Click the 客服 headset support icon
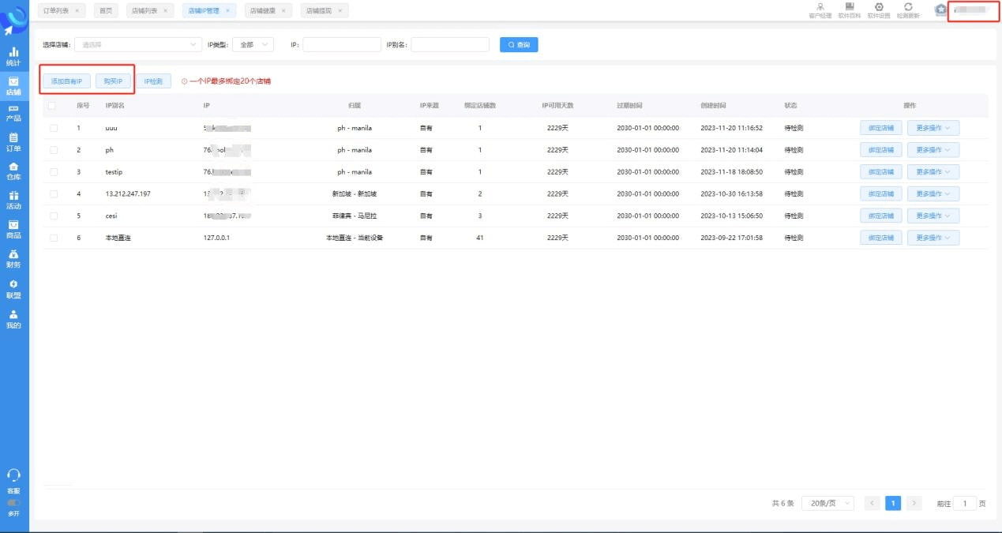1002x533 pixels. coord(13,476)
